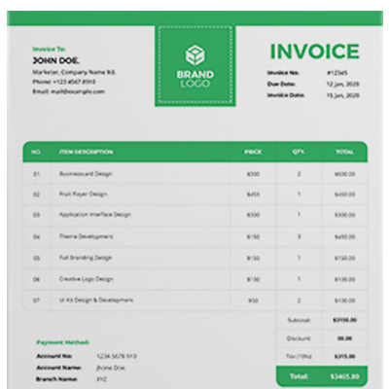Click the Total column header
This screenshot has height=389, width=389.
tap(345, 152)
